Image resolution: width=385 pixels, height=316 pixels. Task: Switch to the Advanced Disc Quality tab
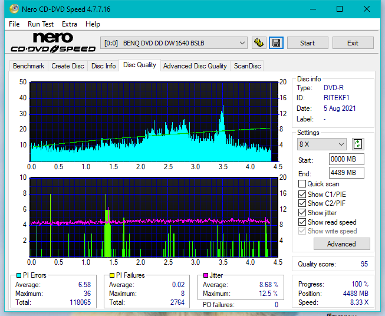pos(195,66)
